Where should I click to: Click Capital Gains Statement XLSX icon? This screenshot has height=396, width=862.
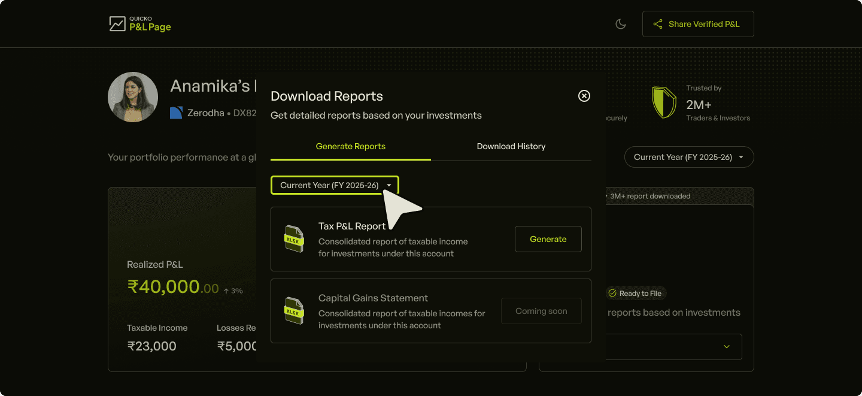coord(294,311)
